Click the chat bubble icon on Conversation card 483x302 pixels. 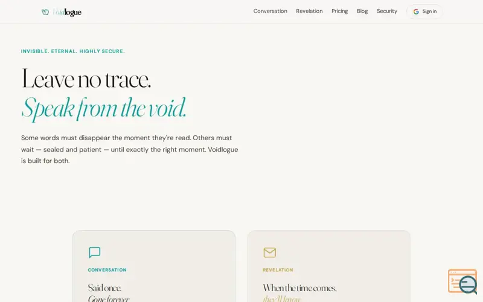(x=95, y=252)
